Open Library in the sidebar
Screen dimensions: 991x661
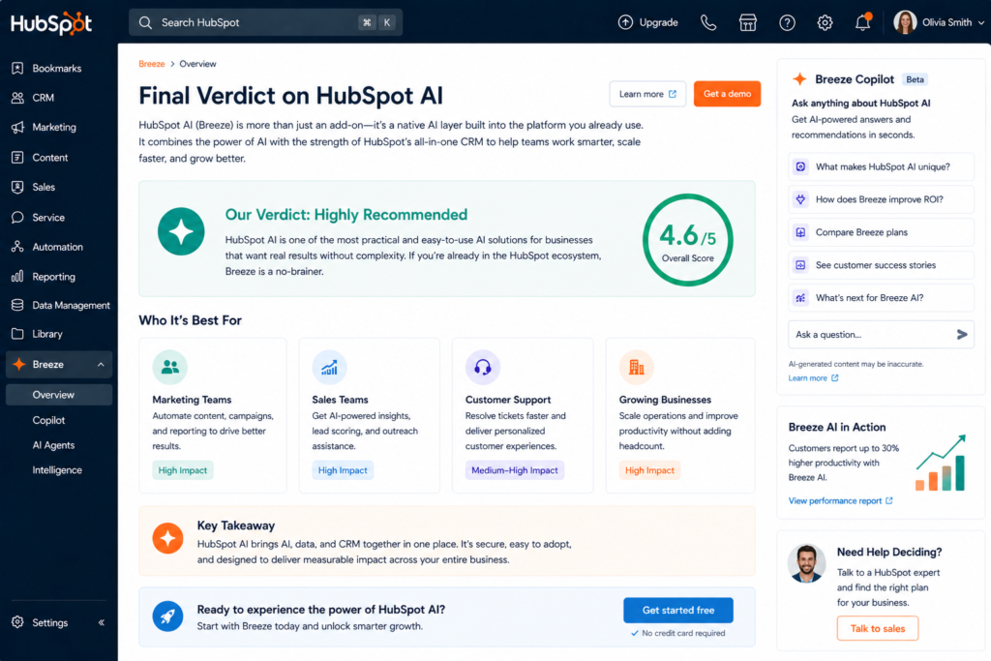click(x=47, y=334)
